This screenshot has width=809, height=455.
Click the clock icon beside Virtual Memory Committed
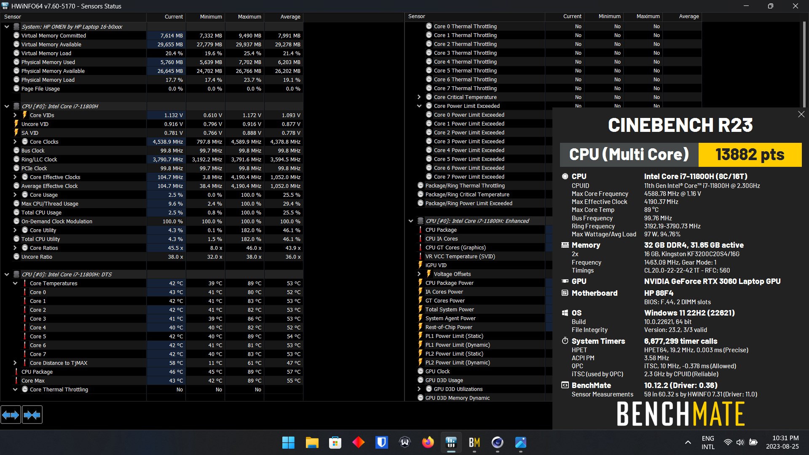(x=16, y=35)
